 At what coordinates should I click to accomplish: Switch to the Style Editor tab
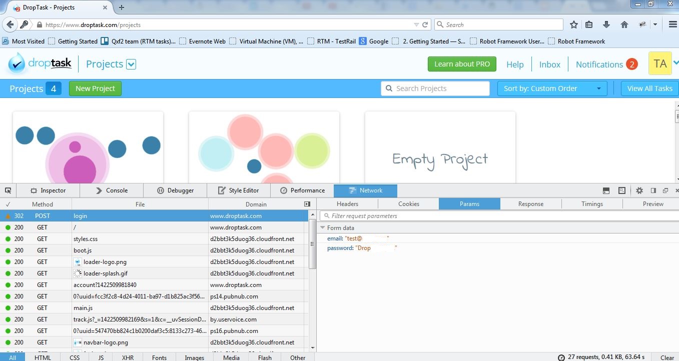pyautogui.click(x=239, y=190)
